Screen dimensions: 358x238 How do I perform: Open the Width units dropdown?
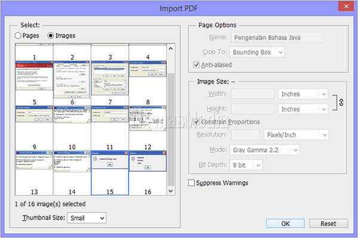point(303,94)
